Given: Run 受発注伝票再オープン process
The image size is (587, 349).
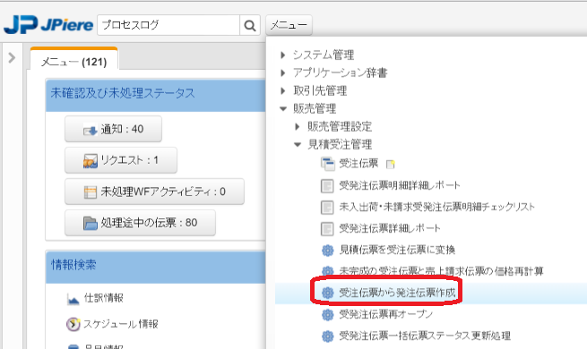Looking at the screenshot, I should click(386, 314).
